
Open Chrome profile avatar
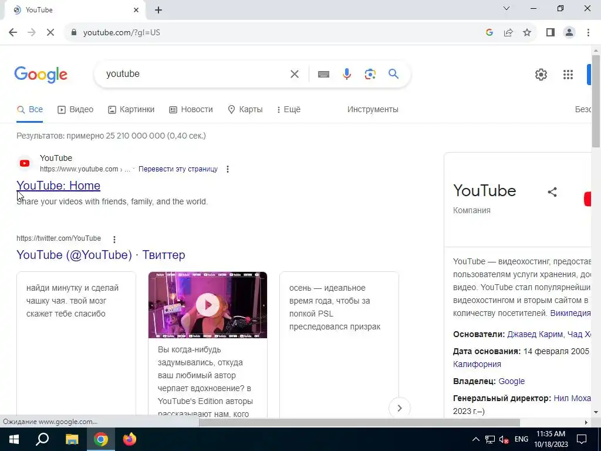pos(569,33)
